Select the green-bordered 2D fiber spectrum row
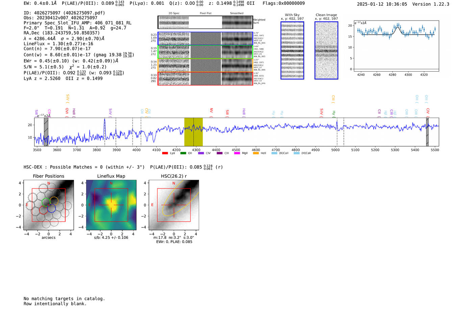The image size is (473, 322). [x=205, y=52]
